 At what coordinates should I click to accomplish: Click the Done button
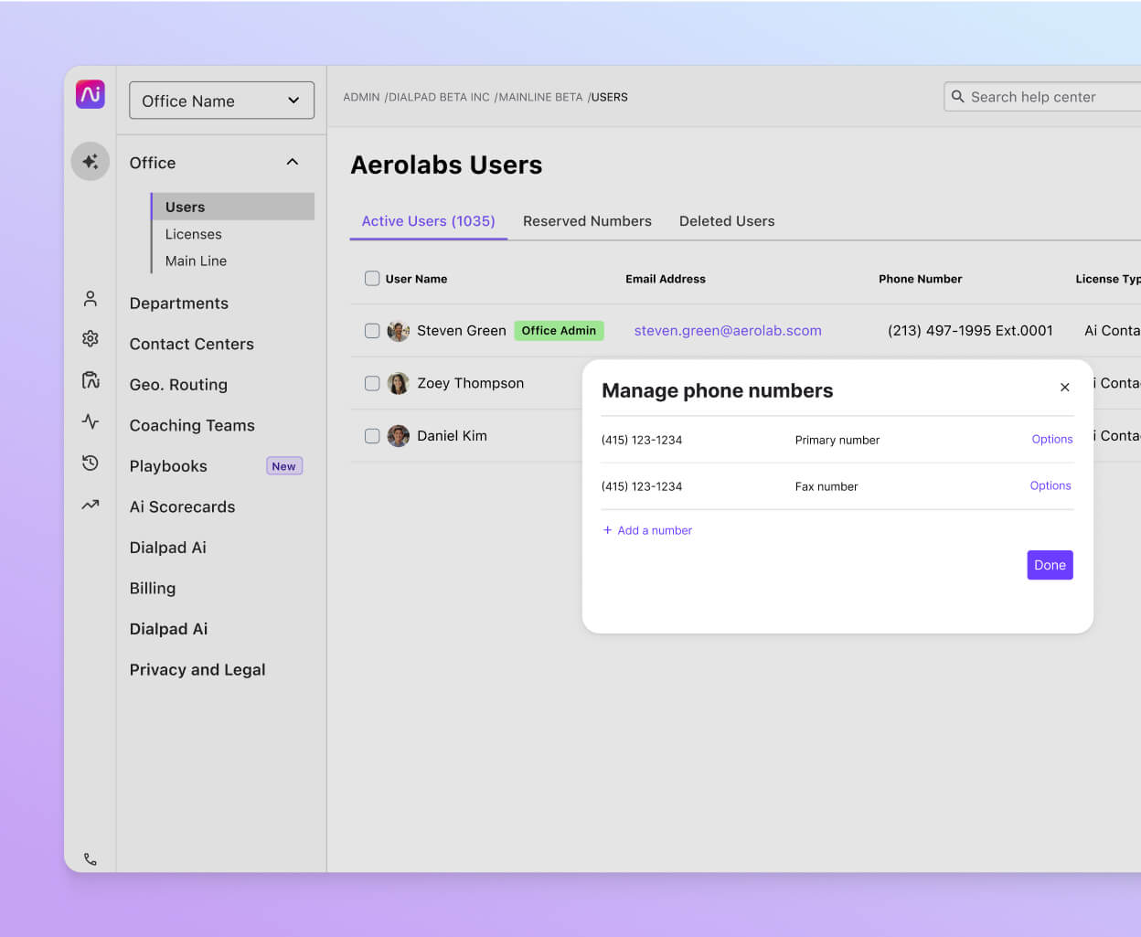click(1050, 565)
